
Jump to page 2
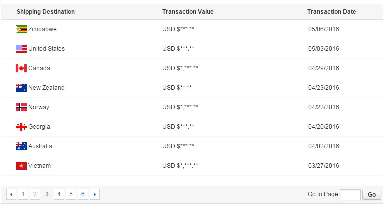point(35,194)
